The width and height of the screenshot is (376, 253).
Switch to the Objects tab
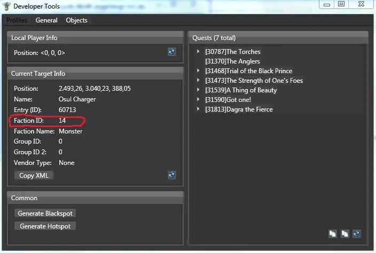(77, 20)
